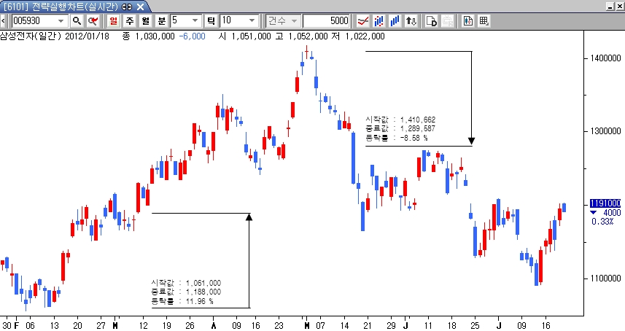Open the tick interval dropdown showing 10
The image size is (625, 331).
tap(252, 21)
